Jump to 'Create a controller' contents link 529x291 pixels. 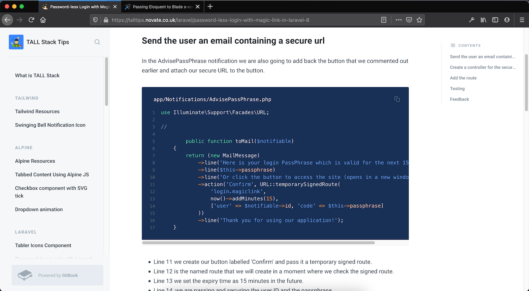483,68
